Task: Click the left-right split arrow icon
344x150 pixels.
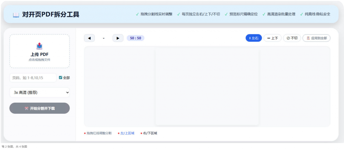Action: point(250,38)
